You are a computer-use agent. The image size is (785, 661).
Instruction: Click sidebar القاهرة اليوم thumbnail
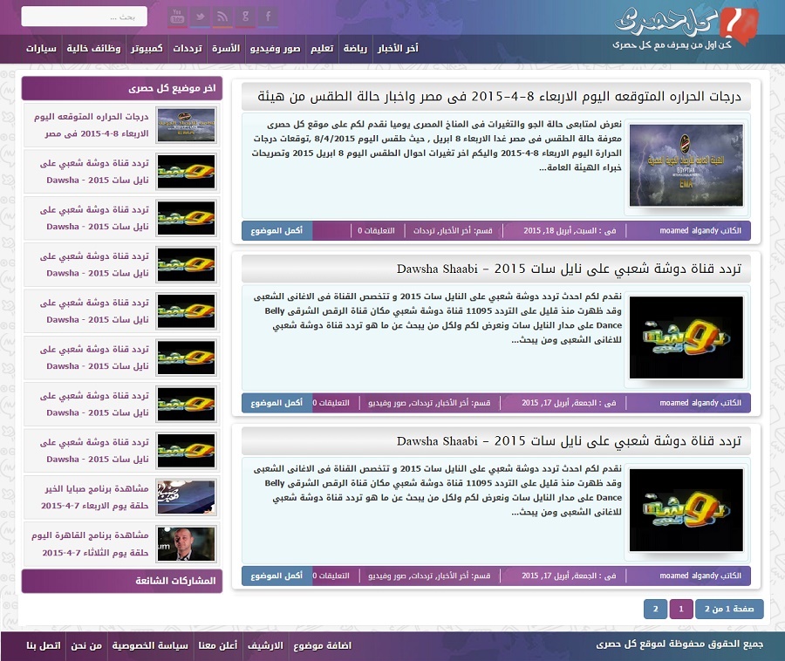[187, 543]
